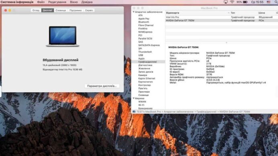The width and height of the screenshot is (278, 156).
Task: Select Thunderbolt in the sidebar
Action: [145, 52]
